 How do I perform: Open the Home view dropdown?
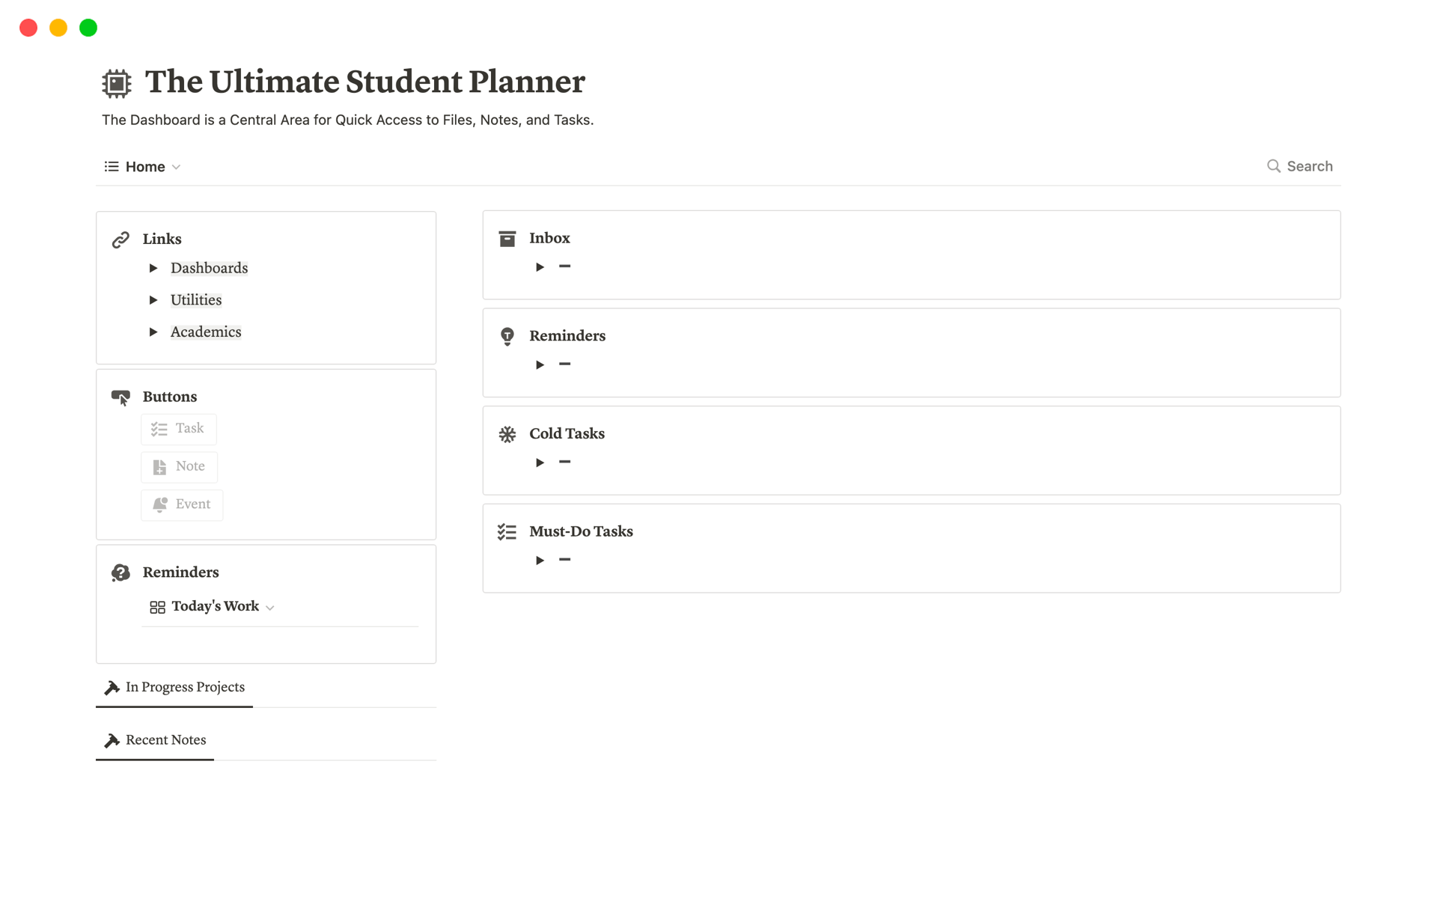coord(177,167)
